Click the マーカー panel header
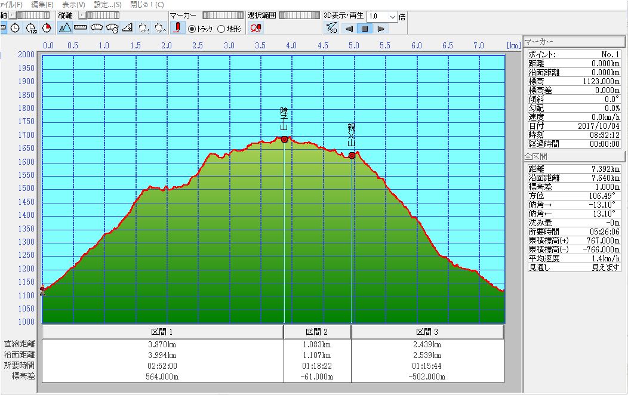Image resolution: width=628 pixels, height=395 pixels. [574, 42]
